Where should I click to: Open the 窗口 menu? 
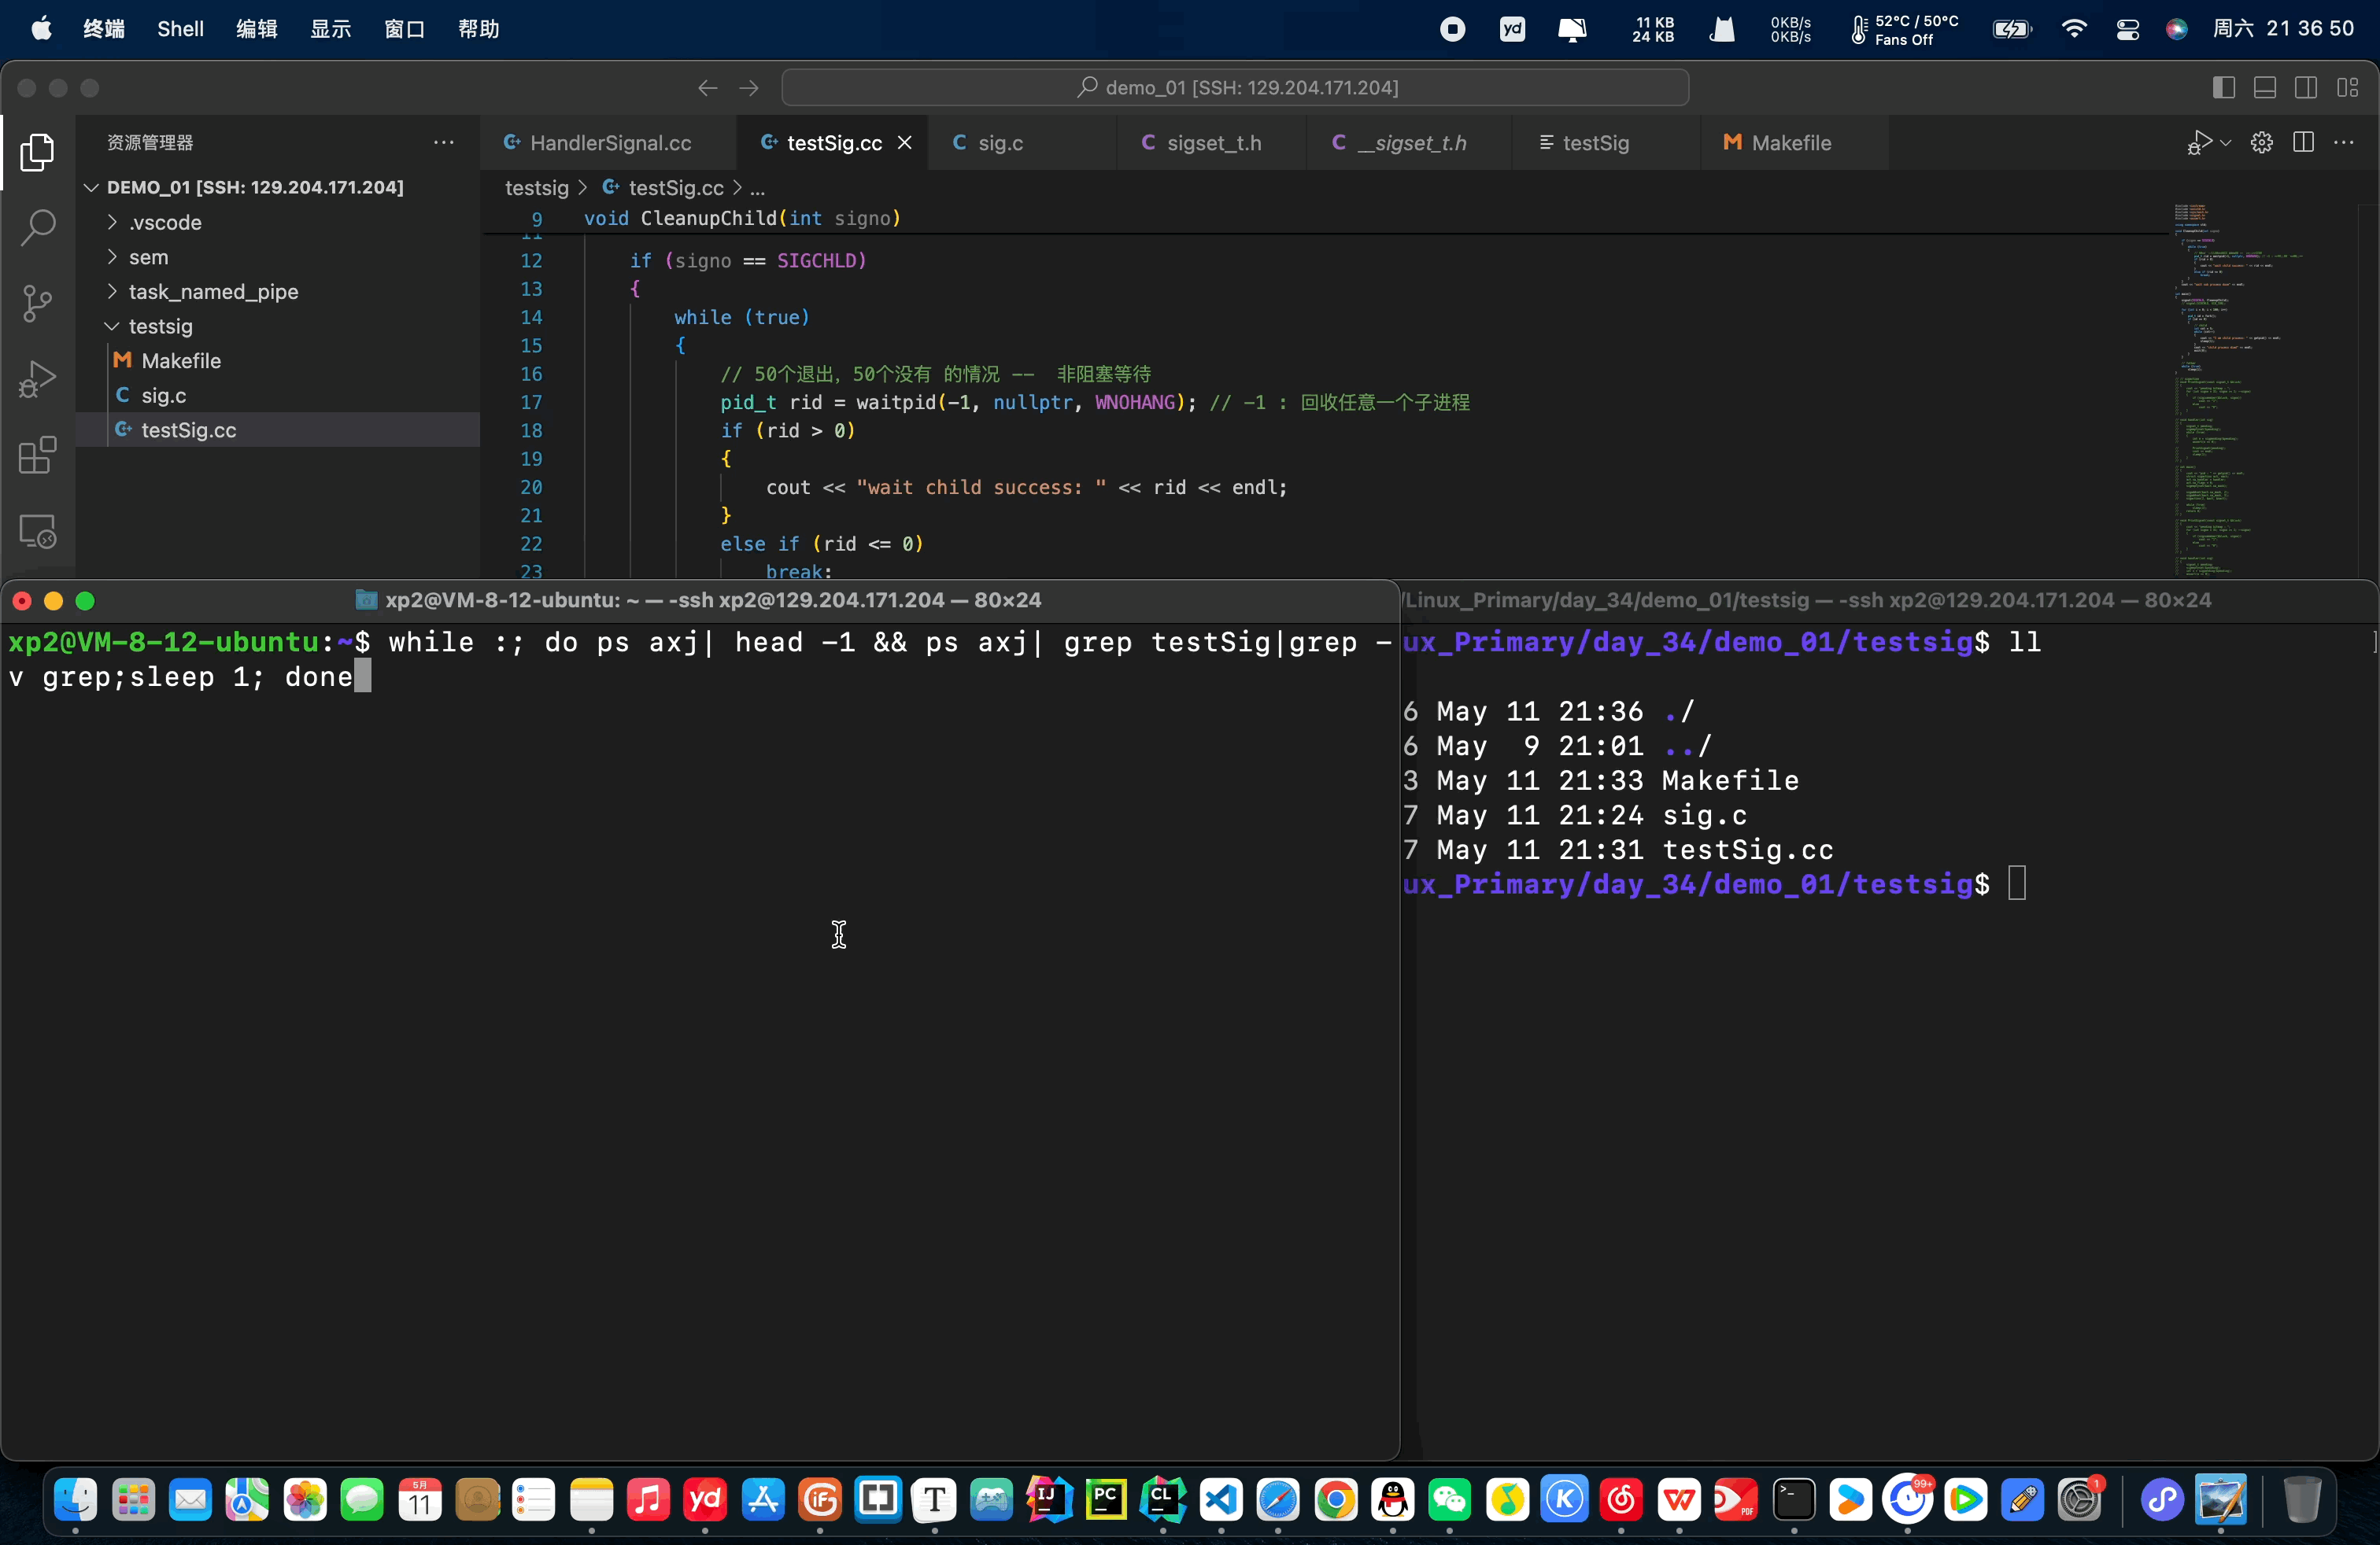[x=405, y=29]
